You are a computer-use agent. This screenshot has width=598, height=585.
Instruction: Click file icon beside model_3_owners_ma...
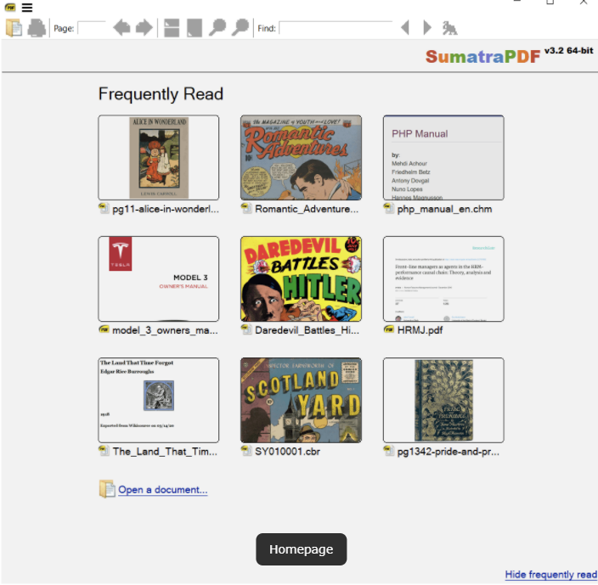pos(104,329)
